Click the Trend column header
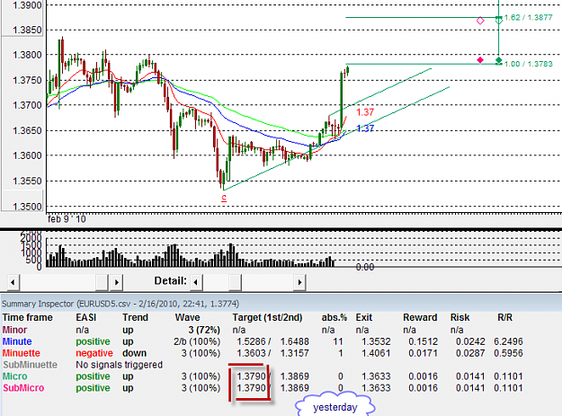Screen dimensions: 562x416 [135, 317]
